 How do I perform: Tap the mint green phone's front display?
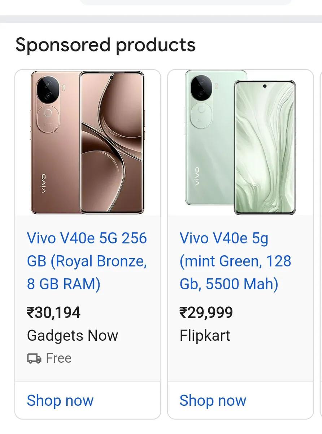pyautogui.click(x=265, y=148)
